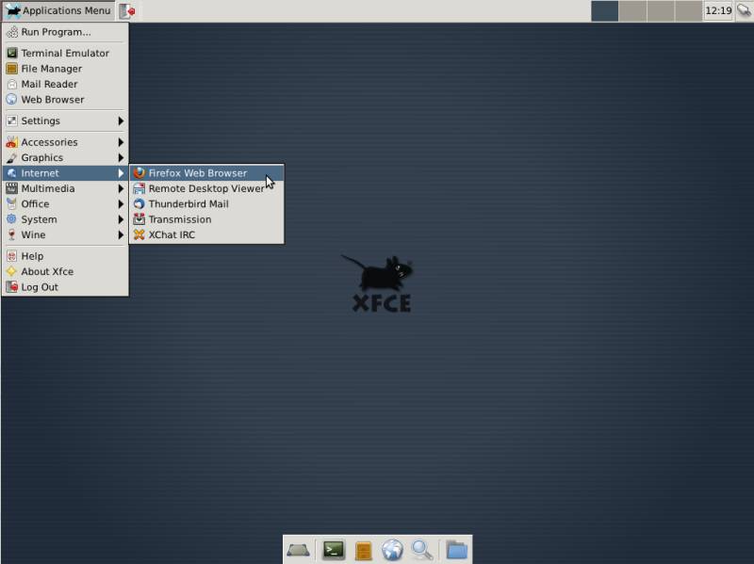The width and height of the screenshot is (754, 564).
Task: Switch to the first workspace
Action: [604, 10]
